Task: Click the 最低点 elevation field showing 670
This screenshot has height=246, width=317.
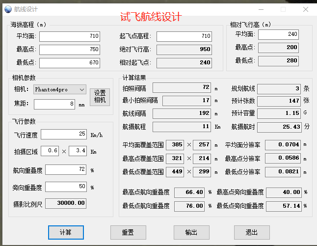Action: coord(70,63)
